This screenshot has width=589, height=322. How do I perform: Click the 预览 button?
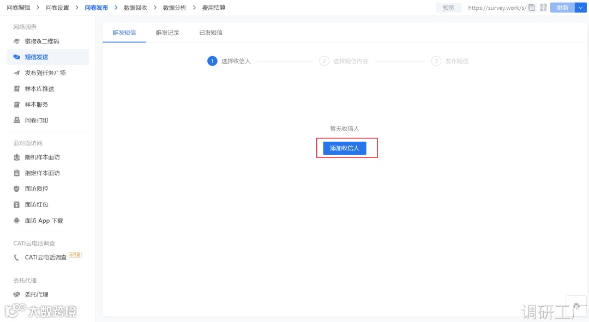(x=448, y=8)
